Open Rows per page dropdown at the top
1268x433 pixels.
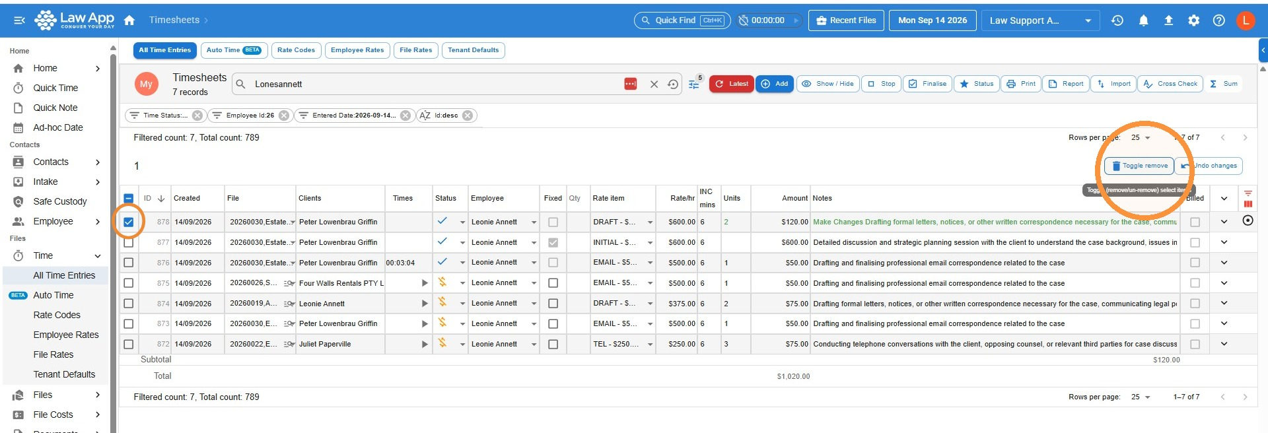coord(1141,137)
